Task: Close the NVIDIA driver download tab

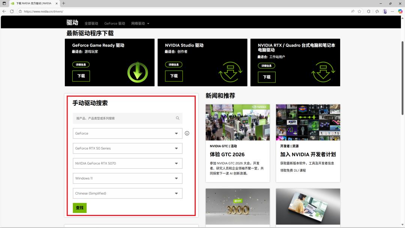Action: pyautogui.click(x=57, y=3)
